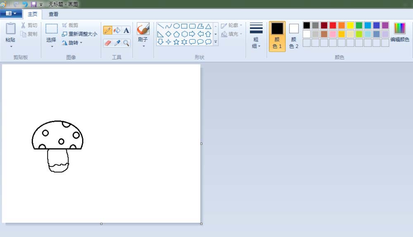Pick the orange color swatch
Image resolution: width=413 pixels, height=237 pixels.
342,25
